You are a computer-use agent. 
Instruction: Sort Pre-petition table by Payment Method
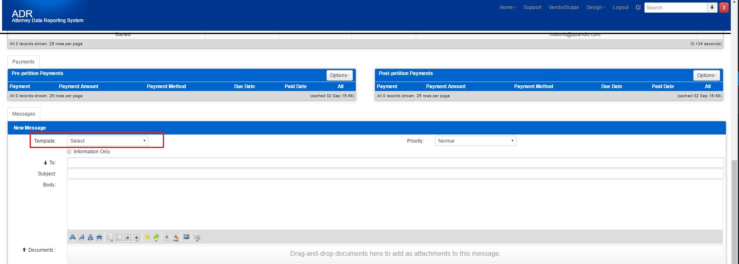(167, 86)
